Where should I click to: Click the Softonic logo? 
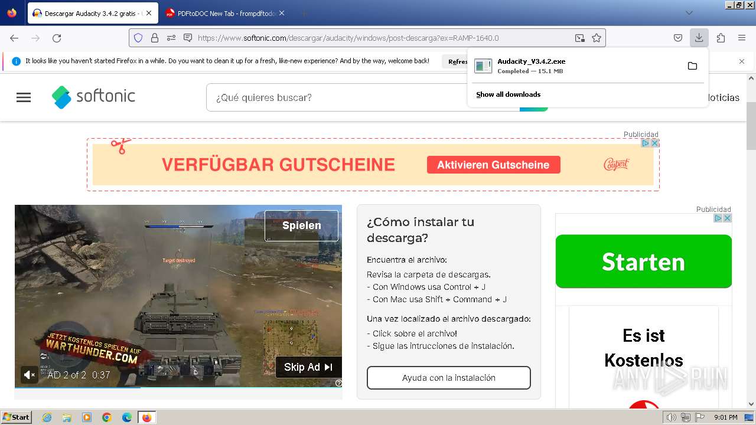[x=93, y=97]
